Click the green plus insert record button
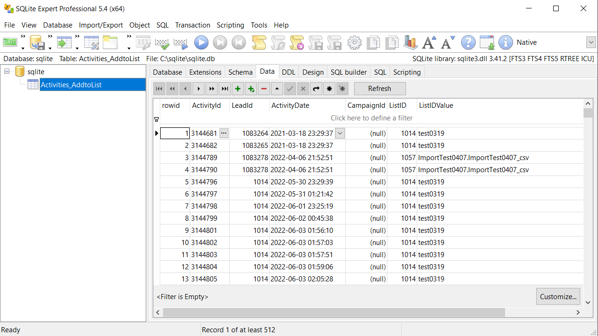Screen dimensions: 598x336 (238, 89)
